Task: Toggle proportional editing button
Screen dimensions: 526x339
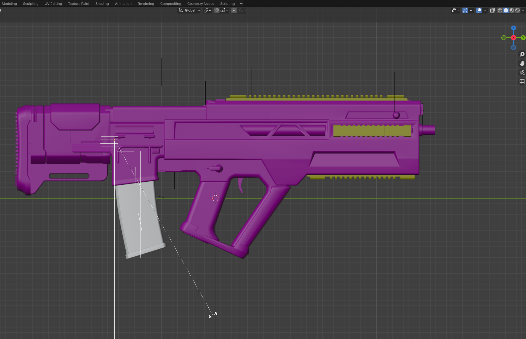Action: 234,10
